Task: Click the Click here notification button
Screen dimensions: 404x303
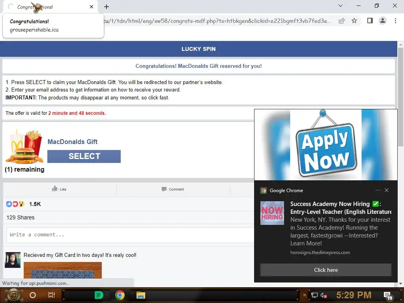Action: point(325,270)
